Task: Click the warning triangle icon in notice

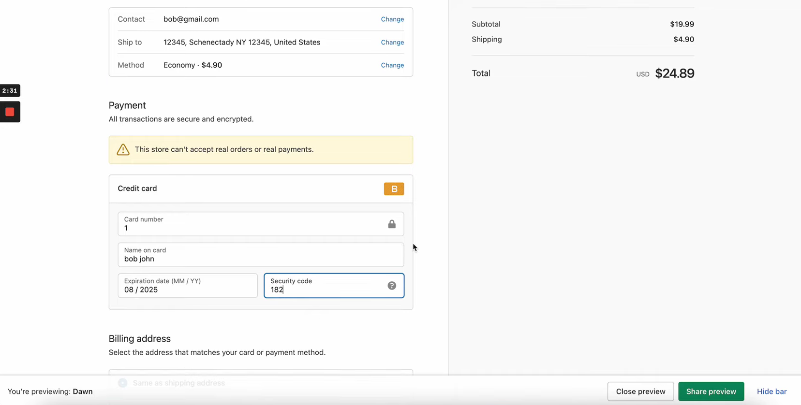Action: pyautogui.click(x=123, y=150)
